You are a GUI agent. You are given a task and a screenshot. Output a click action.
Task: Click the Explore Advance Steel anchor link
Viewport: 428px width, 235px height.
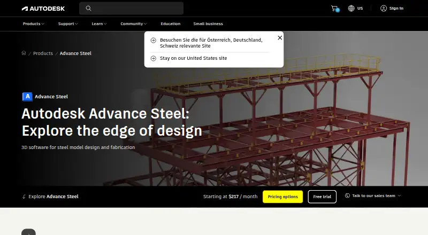(x=53, y=197)
